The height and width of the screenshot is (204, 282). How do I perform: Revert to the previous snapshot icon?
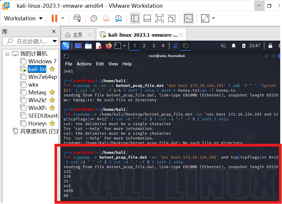tap(106, 18)
